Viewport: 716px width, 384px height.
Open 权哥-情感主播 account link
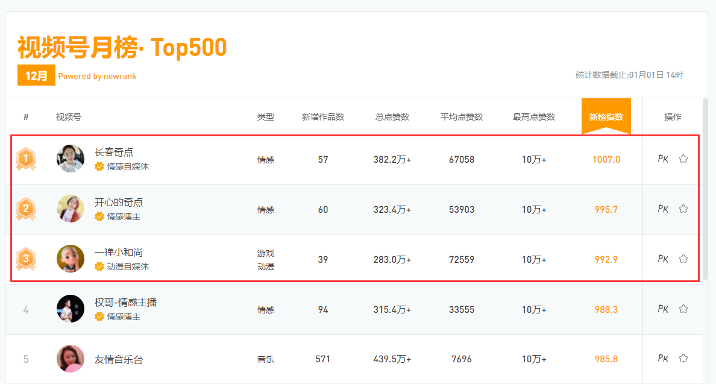click(125, 303)
